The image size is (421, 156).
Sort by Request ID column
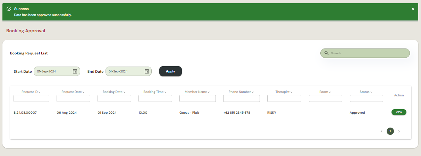(31, 92)
